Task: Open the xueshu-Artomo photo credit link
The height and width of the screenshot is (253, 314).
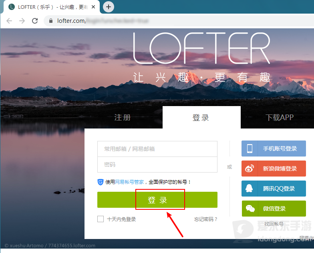Action: pyautogui.click(x=50, y=246)
